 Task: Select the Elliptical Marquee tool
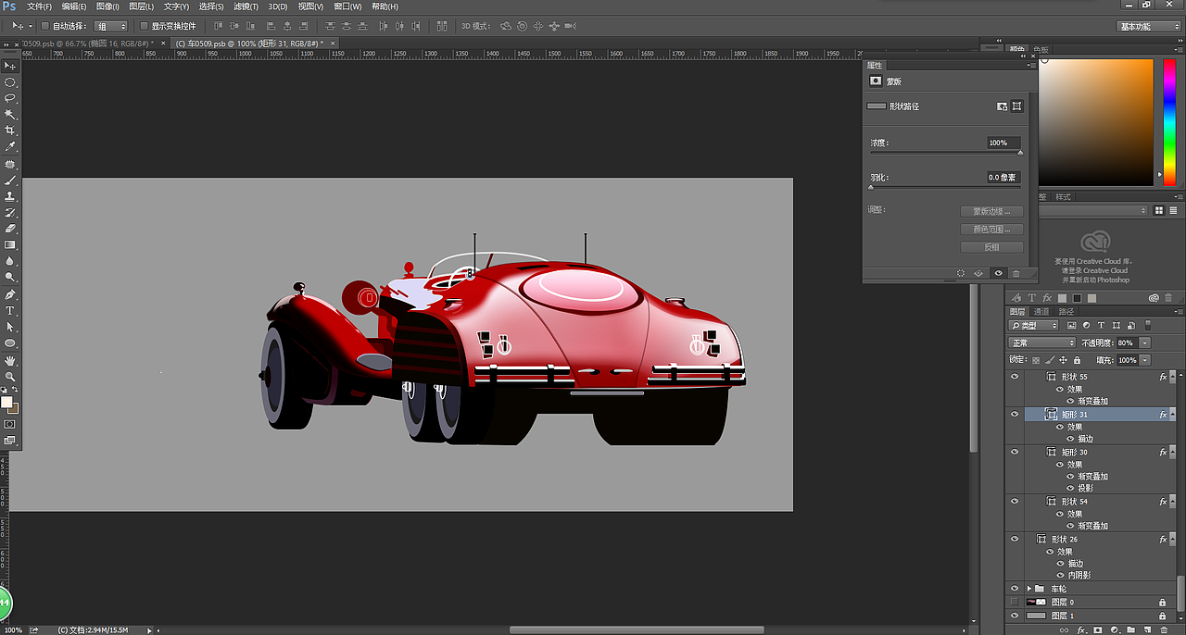click(x=10, y=82)
